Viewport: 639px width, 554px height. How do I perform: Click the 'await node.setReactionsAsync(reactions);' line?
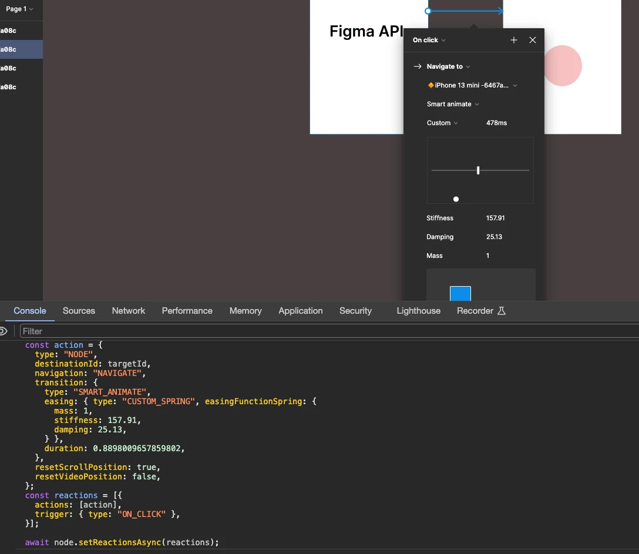(x=122, y=542)
